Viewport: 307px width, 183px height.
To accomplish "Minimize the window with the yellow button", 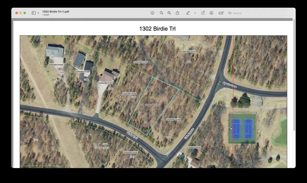I will [x=21, y=13].
